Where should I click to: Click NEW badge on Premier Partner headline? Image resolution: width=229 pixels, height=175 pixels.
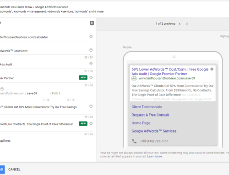(x=83, y=78)
